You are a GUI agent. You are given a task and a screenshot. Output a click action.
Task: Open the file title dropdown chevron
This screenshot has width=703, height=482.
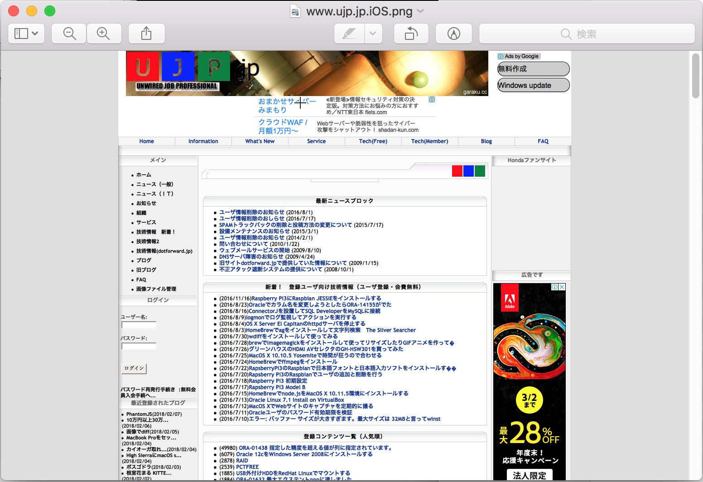420,11
